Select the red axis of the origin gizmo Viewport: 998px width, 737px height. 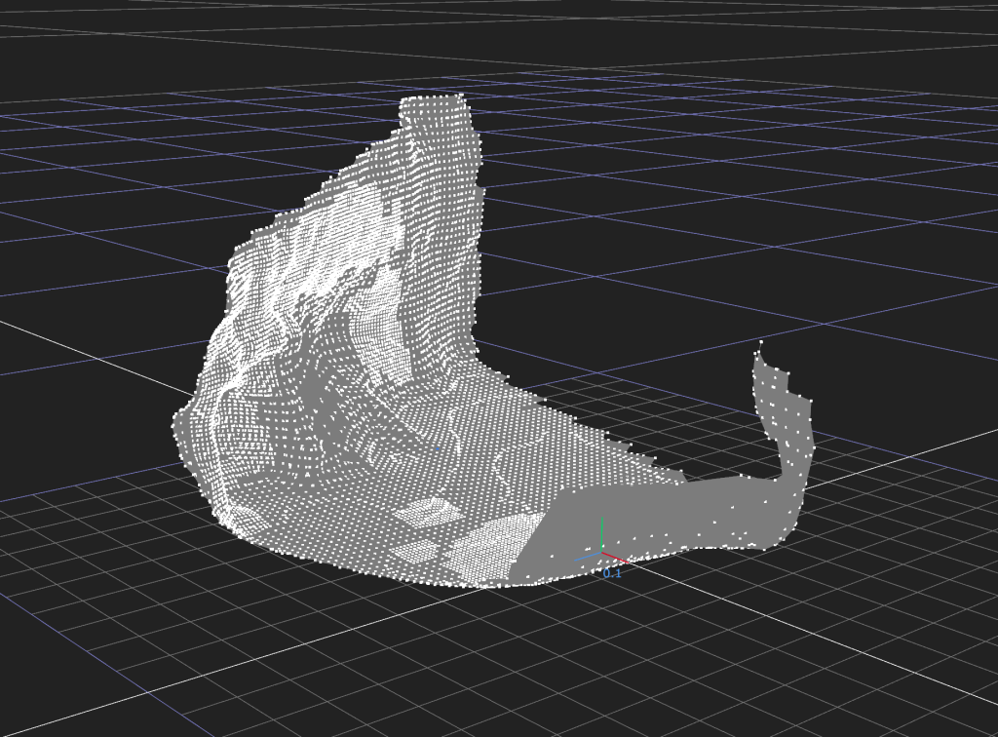(616, 558)
